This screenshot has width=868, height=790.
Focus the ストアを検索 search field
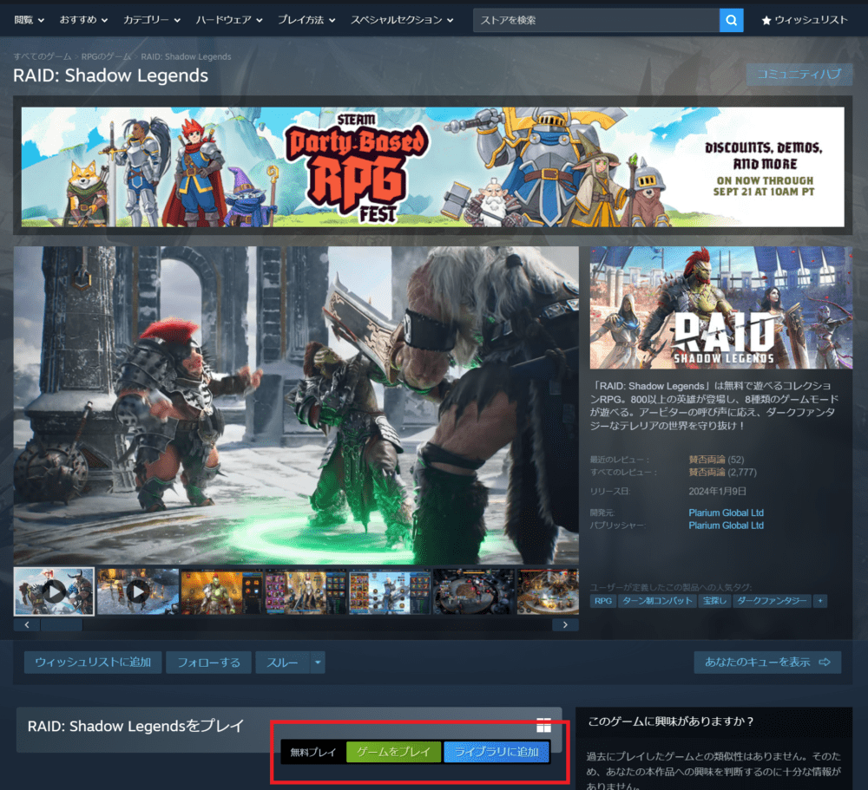(x=596, y=21)
